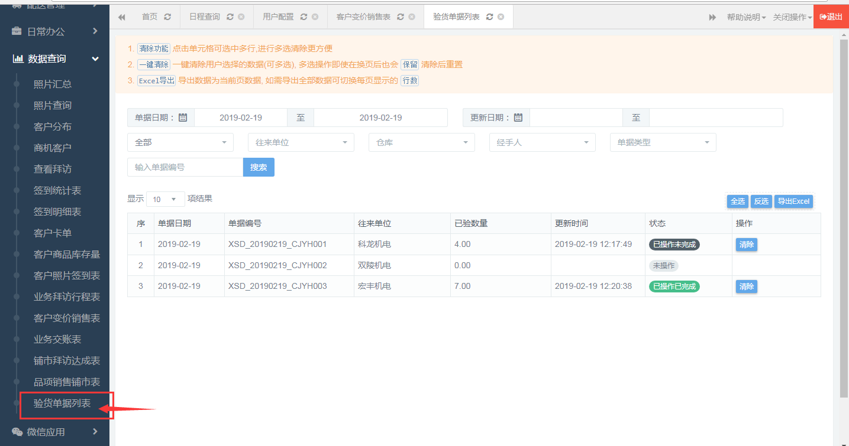The height and width of the screenshot is (446, 849).
Task: Click 清除 for the 宏丰机电 row
Action: pos(747,287)
